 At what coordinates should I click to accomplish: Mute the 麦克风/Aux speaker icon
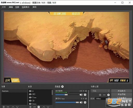point(81,103)
